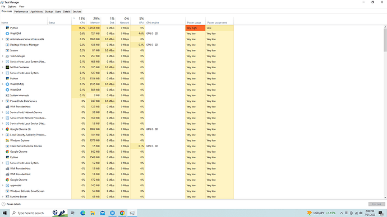This screenshot has height=217, width=387.
Task: Click the process list vertical scrollbar thumb
Action: pyautogui.click(x=385, y=40)
